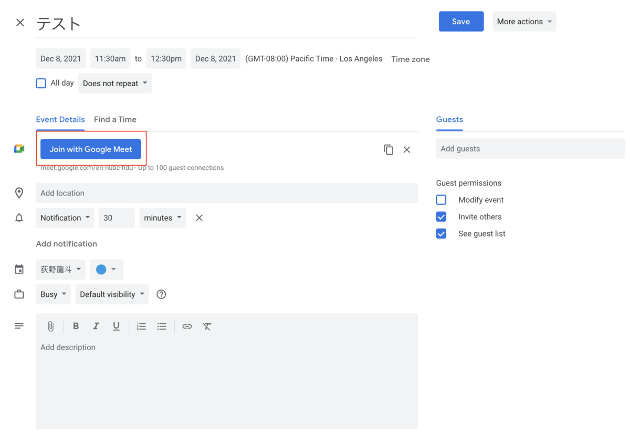Click the Add guests field

coord(530,149)
